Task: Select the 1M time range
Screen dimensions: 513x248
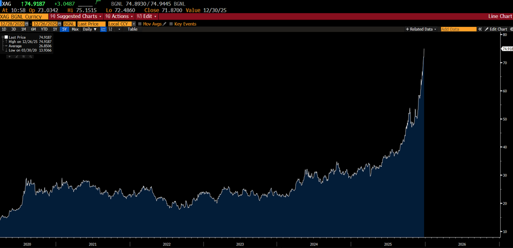Action: click(x=24, y=29)
